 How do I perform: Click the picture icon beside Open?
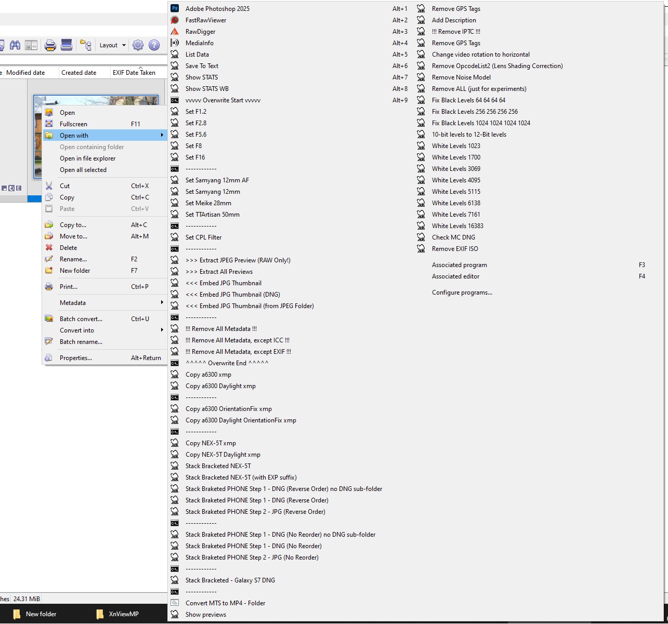[49, 112]
